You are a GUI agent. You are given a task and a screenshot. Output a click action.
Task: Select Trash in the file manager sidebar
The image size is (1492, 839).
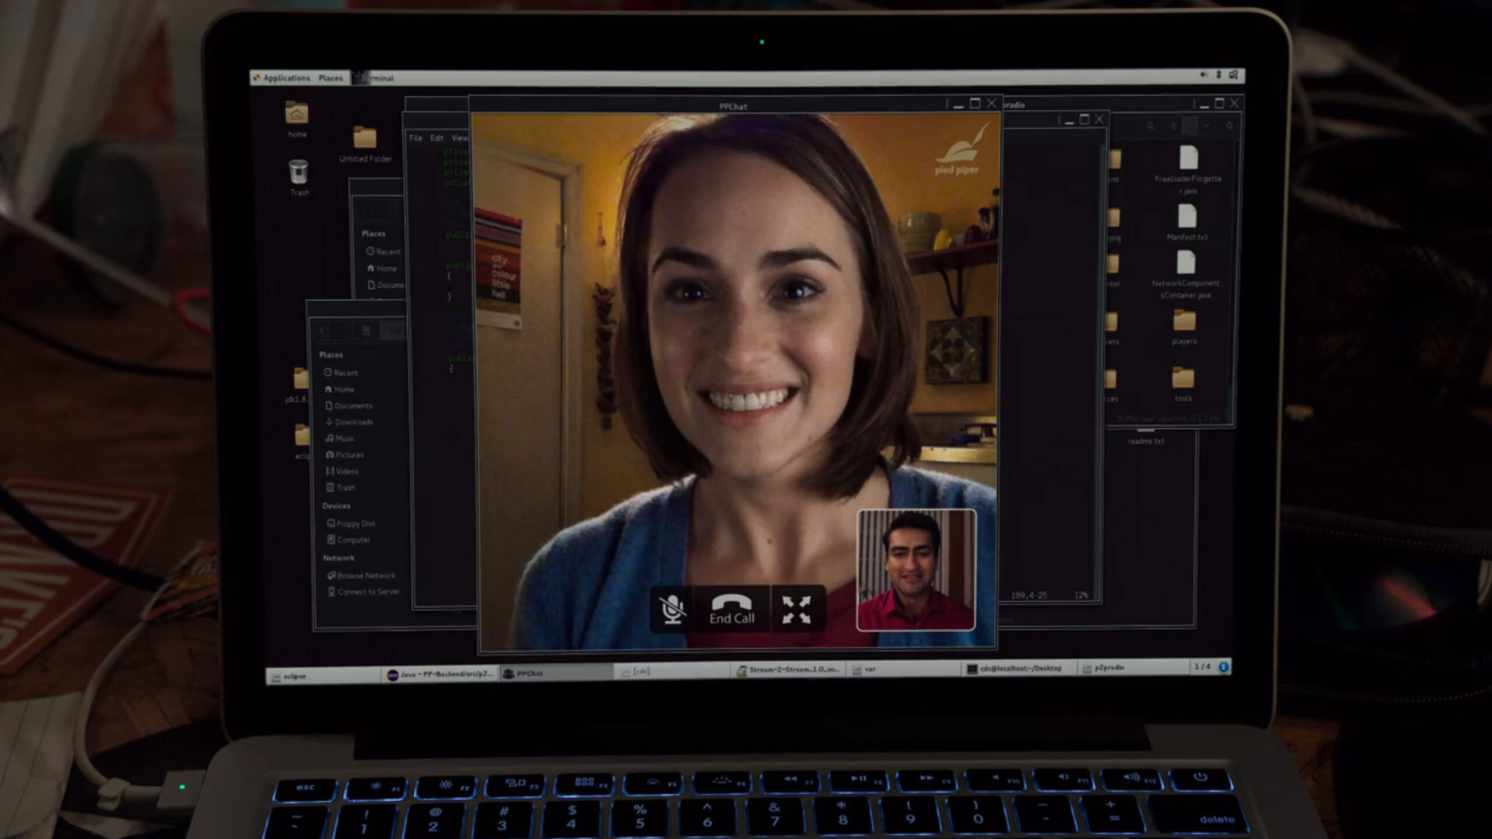(x=341, y=487)
